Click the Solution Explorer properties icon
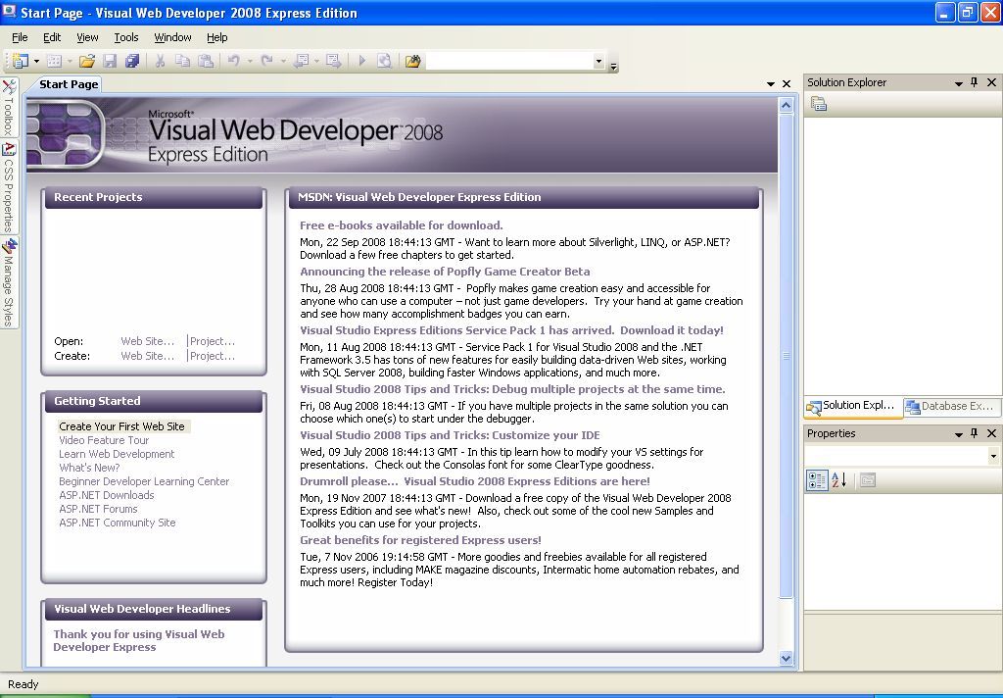The image size is (1003, 698). point(819,104)
